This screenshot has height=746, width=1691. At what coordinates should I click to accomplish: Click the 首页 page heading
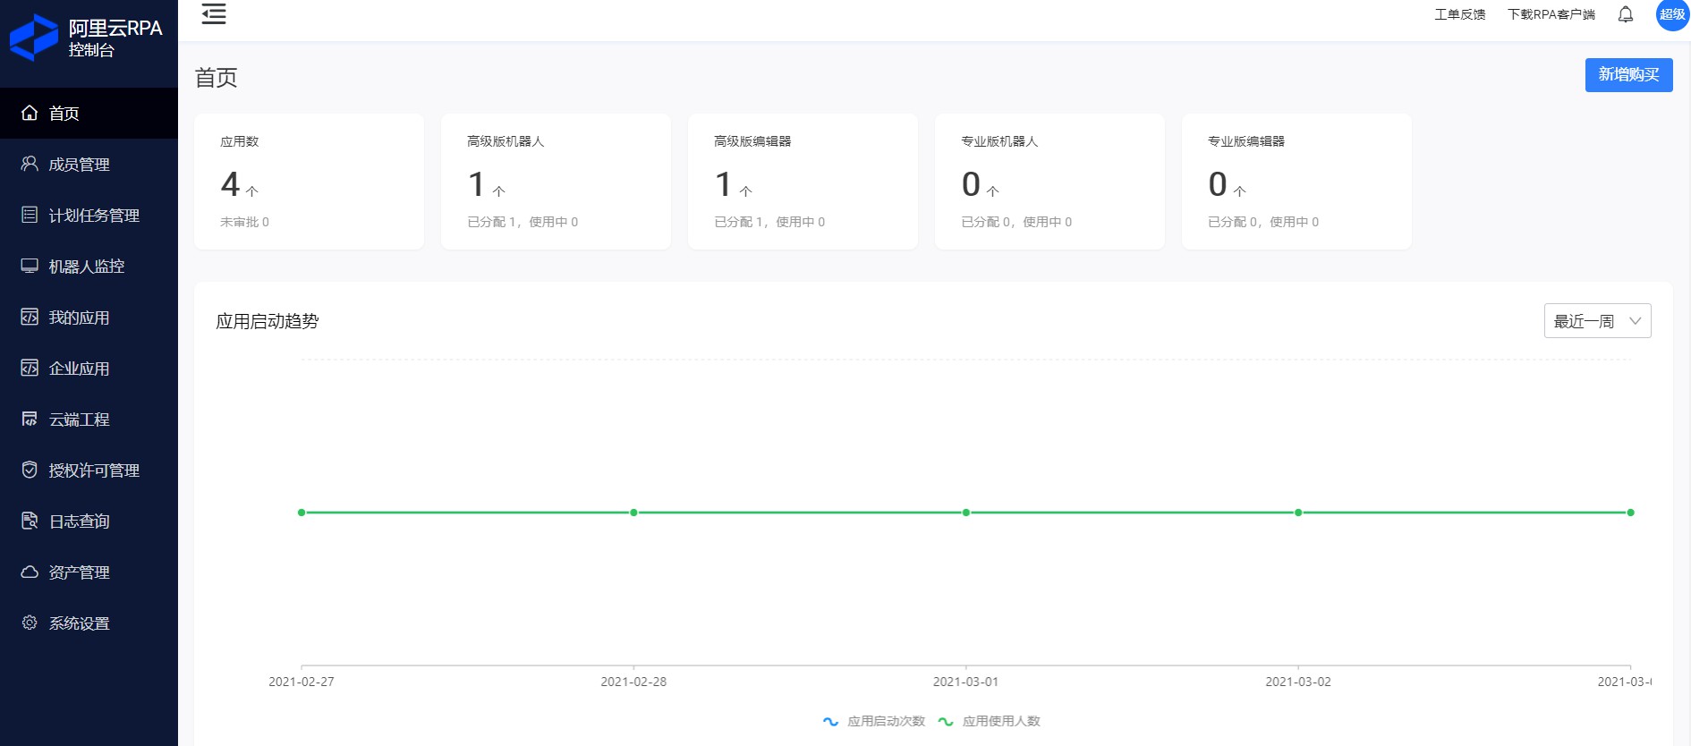point(217,78)
